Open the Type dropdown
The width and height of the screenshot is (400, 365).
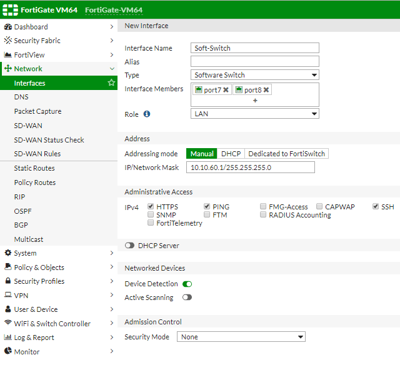[255, 75]
